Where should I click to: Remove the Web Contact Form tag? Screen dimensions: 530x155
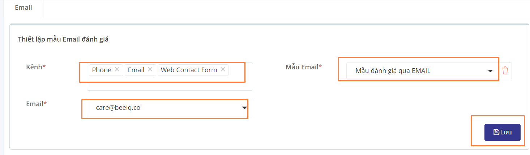click(223, 70)
